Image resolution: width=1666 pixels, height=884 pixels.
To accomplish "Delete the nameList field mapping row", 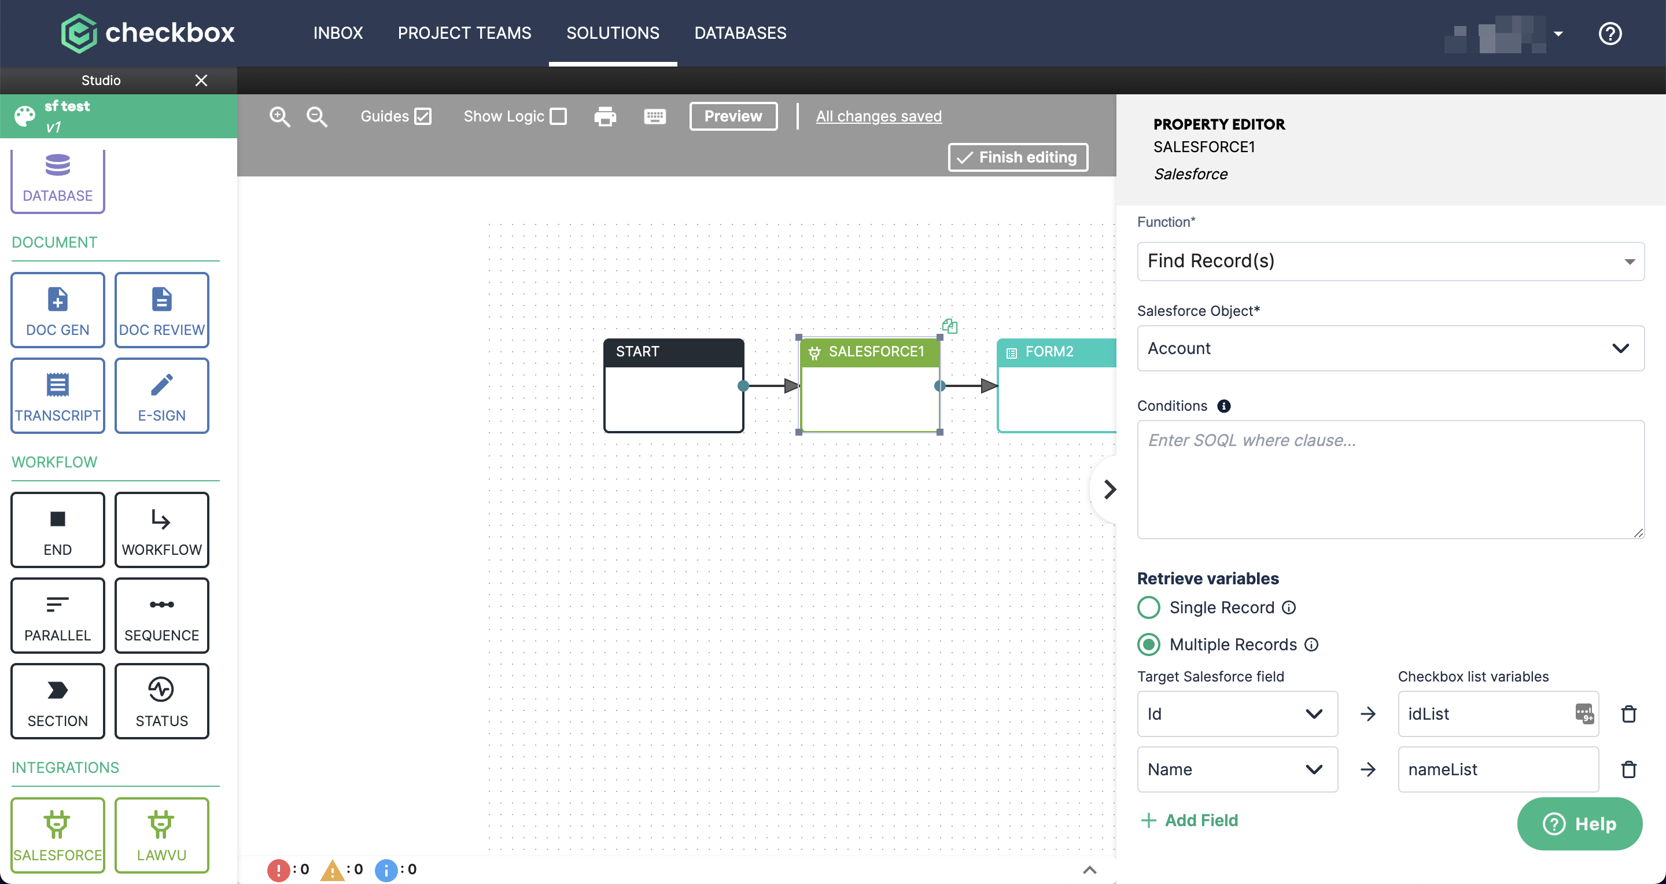I will [x=1628, y=769].
